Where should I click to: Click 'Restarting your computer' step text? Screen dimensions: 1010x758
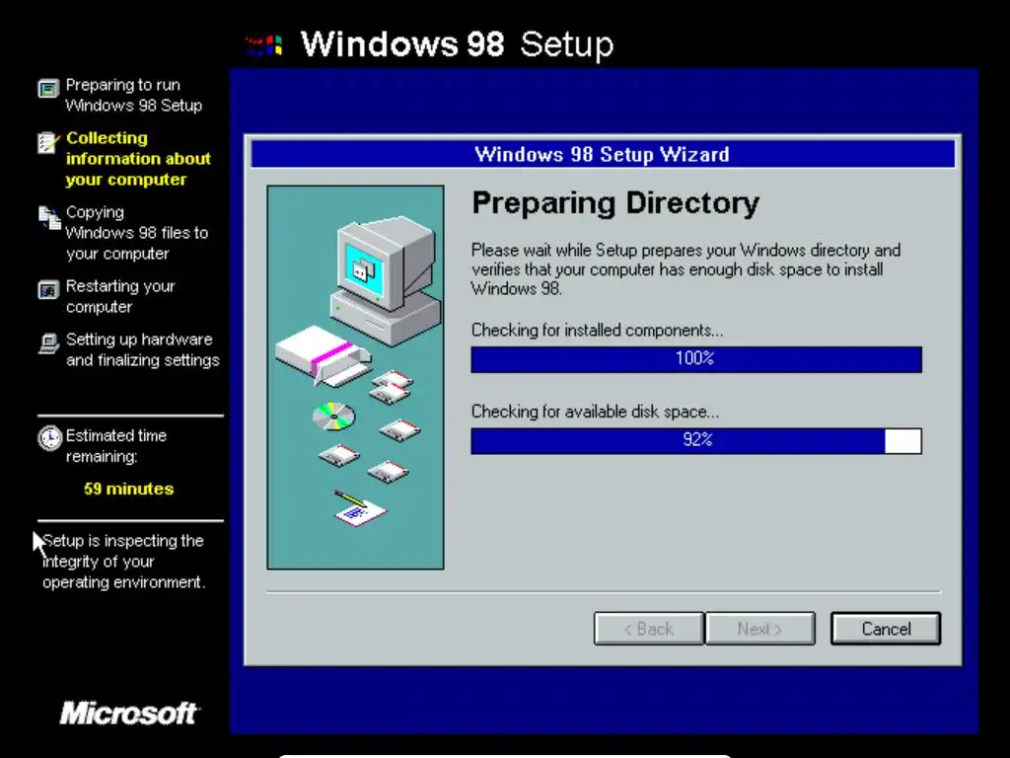[120, 296]
